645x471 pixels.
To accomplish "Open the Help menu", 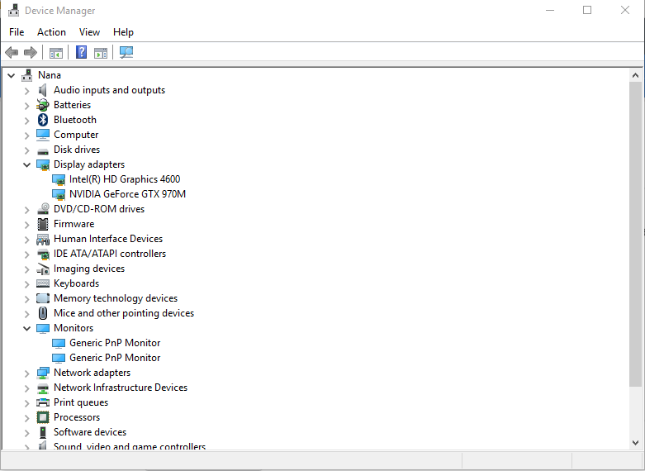I will click(x=123, y=32).
